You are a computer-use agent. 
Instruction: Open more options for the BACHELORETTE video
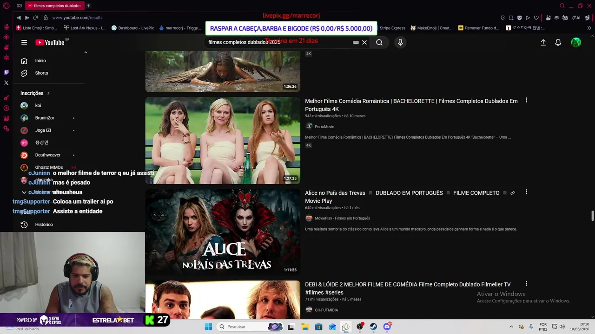(526, 100)
